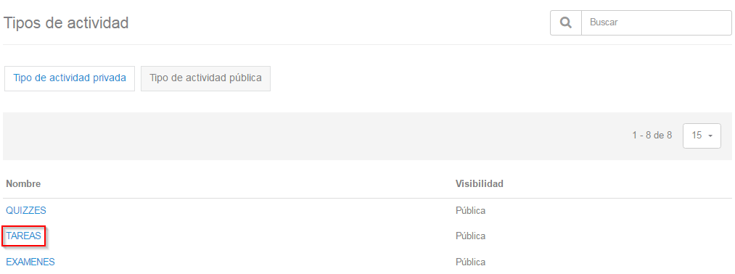
Task: Select Pública value in TAREAS row
Action: 470,236
